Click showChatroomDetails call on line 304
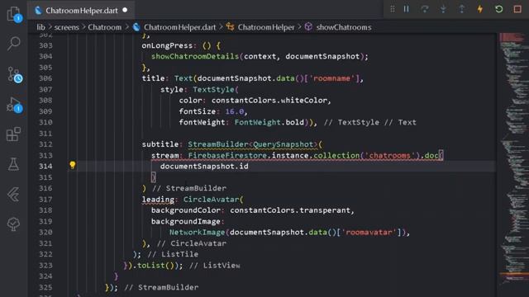 click(195, 56)
